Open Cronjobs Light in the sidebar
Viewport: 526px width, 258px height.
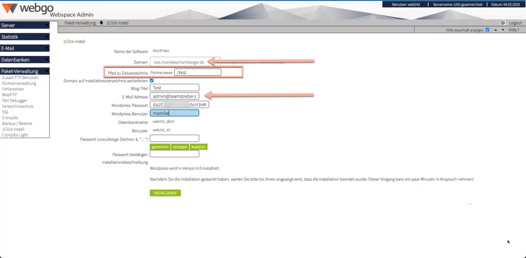click(x=15, y=135)
